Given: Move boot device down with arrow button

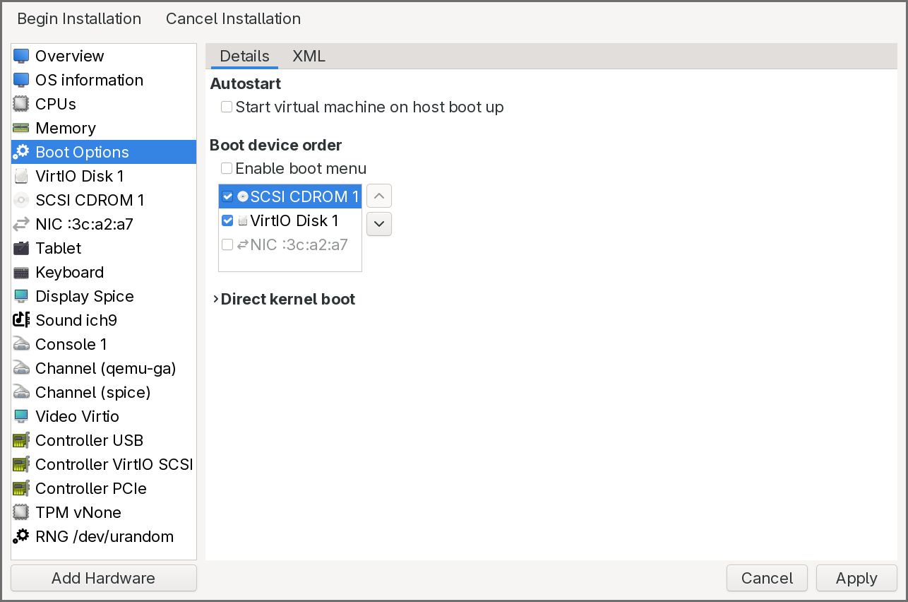Looking at the screenshot, I should (379, 224).
